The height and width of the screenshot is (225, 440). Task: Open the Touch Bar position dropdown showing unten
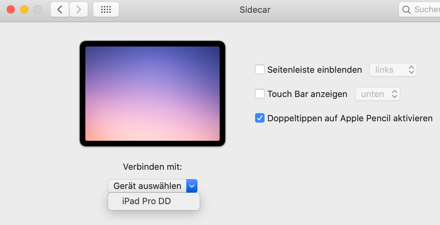377,94
